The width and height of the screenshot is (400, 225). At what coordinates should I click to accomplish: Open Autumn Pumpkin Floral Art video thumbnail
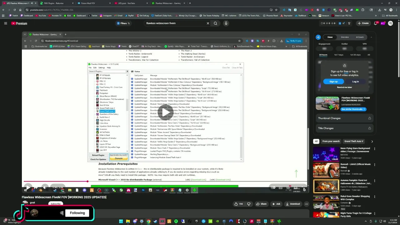tap(326, 186)
